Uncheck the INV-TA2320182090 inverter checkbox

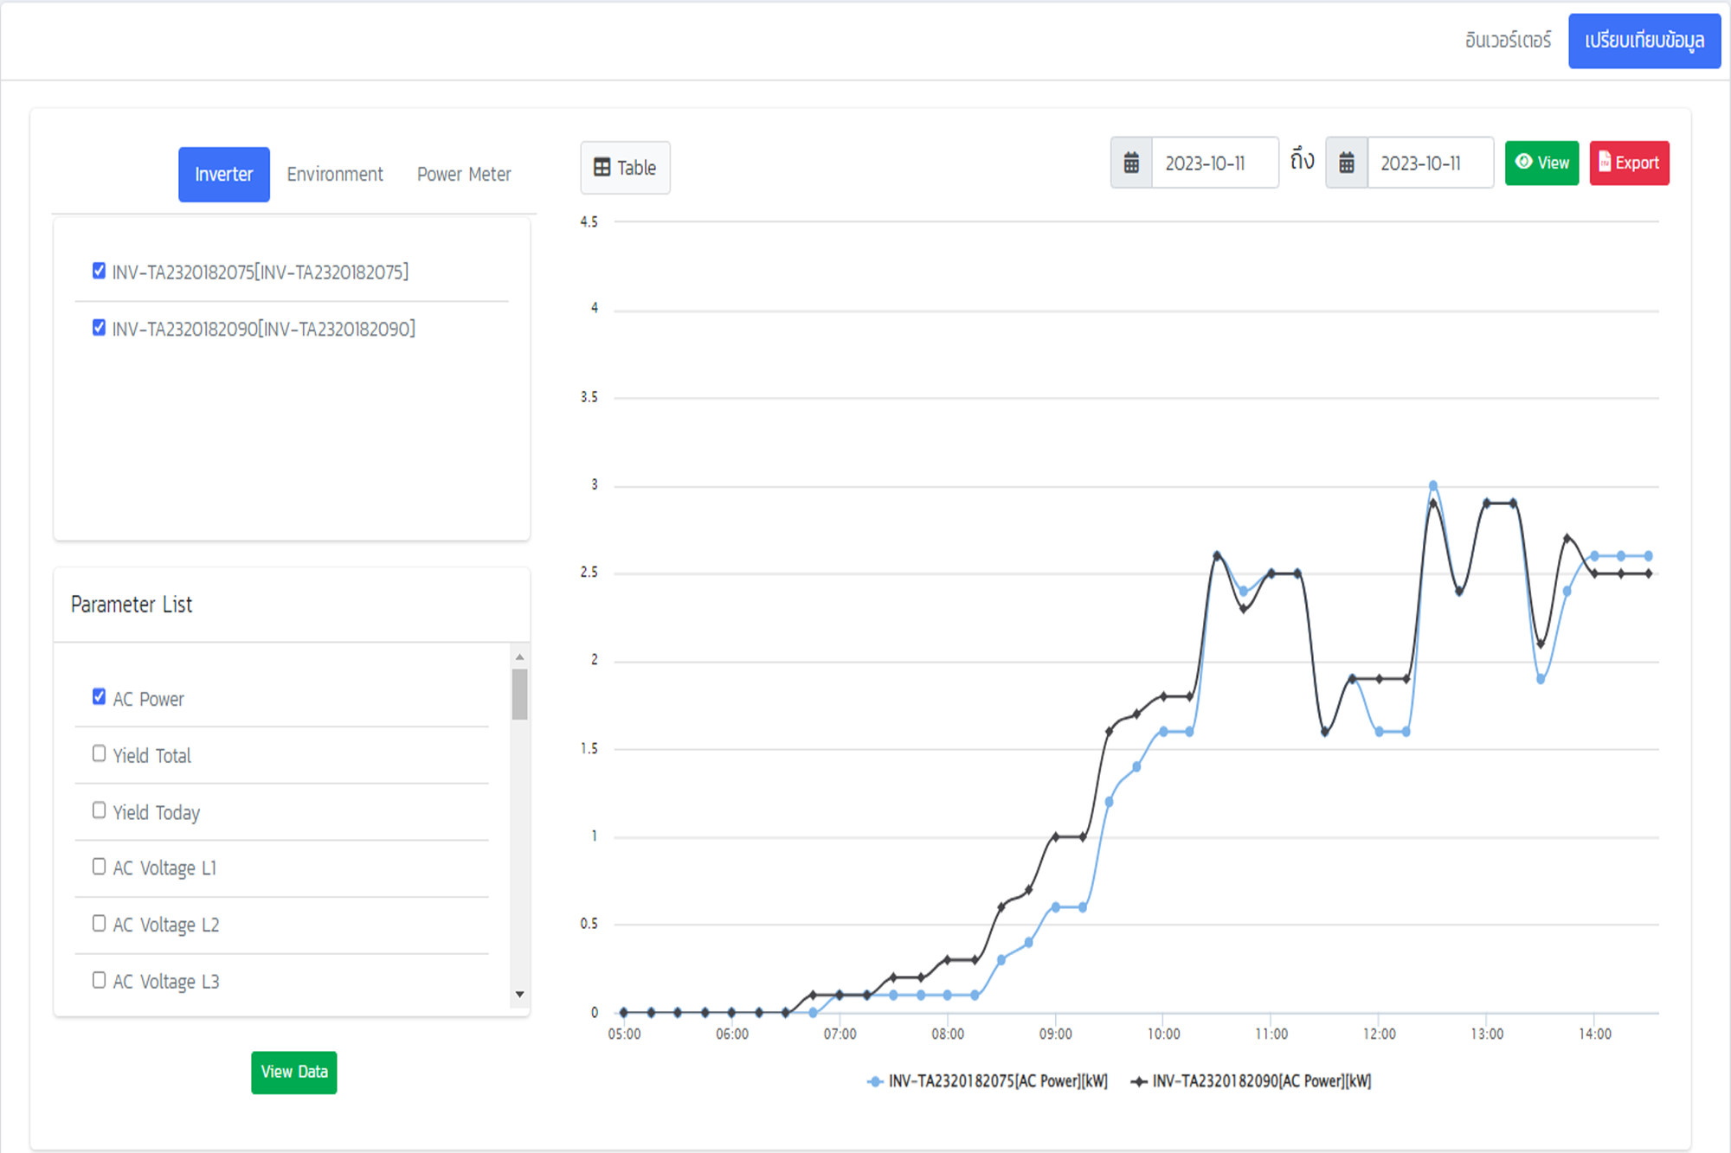pyautogui.click(x=100, y=328)
